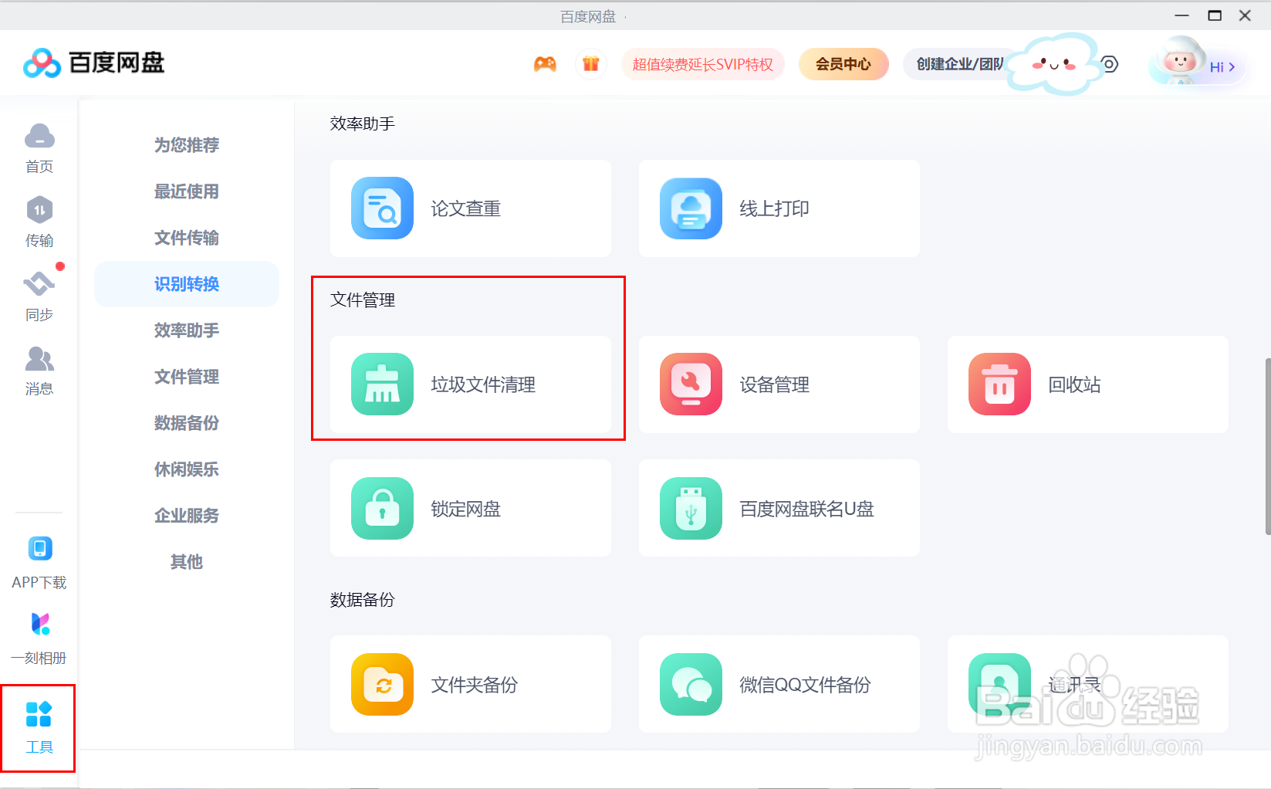Select 效率助手 in category list

(x=187, y=330)
